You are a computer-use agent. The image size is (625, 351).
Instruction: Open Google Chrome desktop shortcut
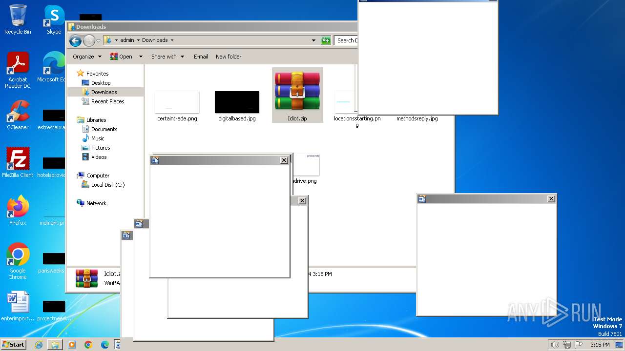(18, 261)
